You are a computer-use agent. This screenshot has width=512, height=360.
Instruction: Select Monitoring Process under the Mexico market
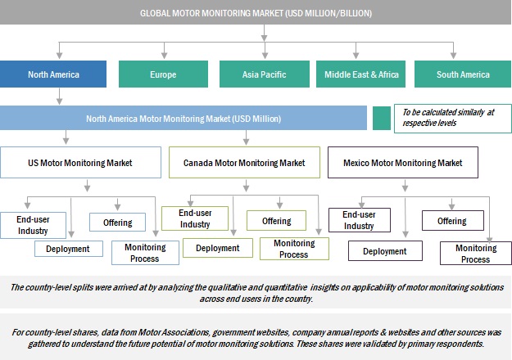(x=475, y=254)
